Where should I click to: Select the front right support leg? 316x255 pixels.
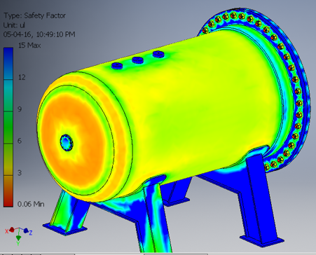pyautogui.click(x=258, y=198)
